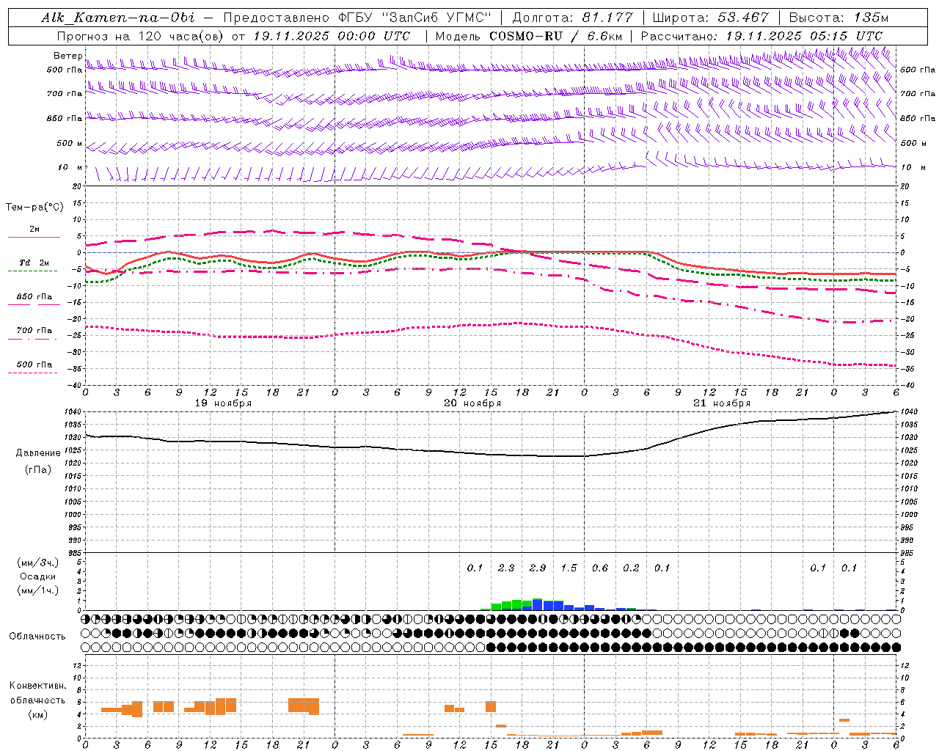Select the 0.6 precipitation amount

[600, 568]
